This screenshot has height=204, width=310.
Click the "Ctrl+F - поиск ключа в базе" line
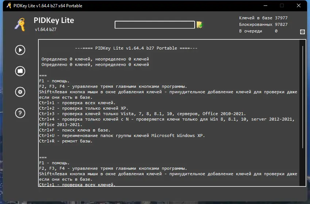coord(74,130)
